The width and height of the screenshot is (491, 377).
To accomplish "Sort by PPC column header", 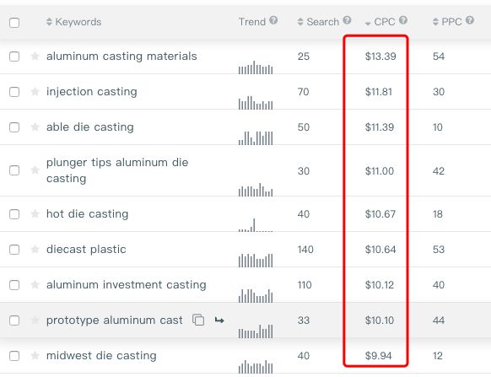I will [x=447, y=22].
